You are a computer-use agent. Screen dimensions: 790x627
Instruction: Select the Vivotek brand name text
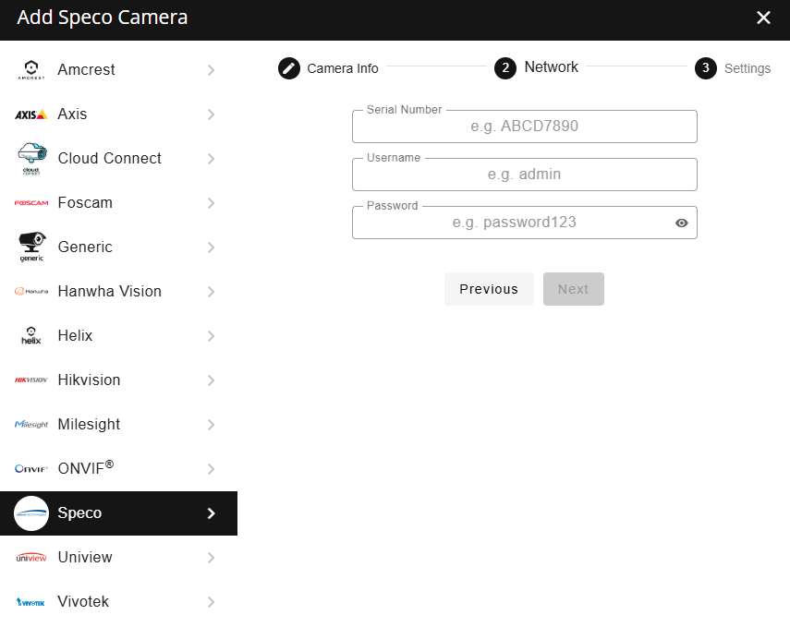(83, 602)
